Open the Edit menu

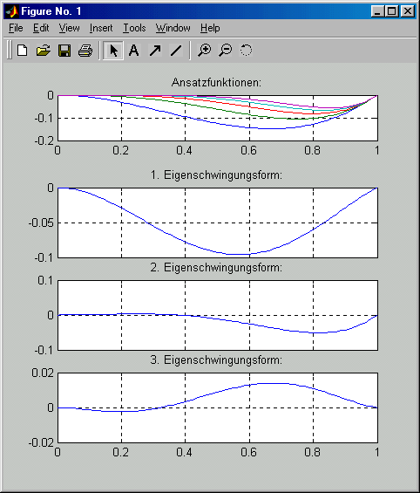tap(41, 28)
